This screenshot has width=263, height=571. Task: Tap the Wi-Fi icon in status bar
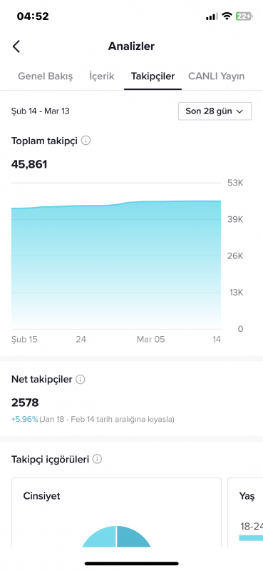227,16
